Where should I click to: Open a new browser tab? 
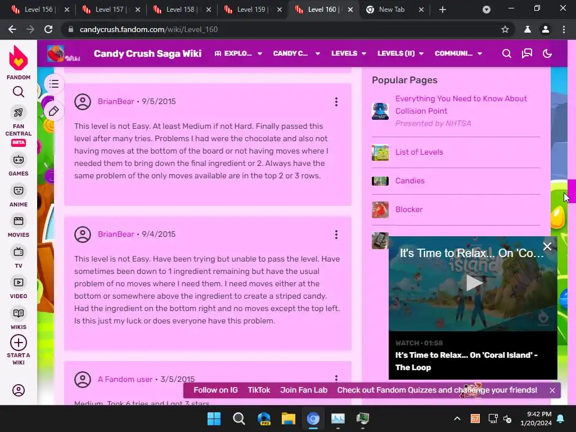coord(443,10)
